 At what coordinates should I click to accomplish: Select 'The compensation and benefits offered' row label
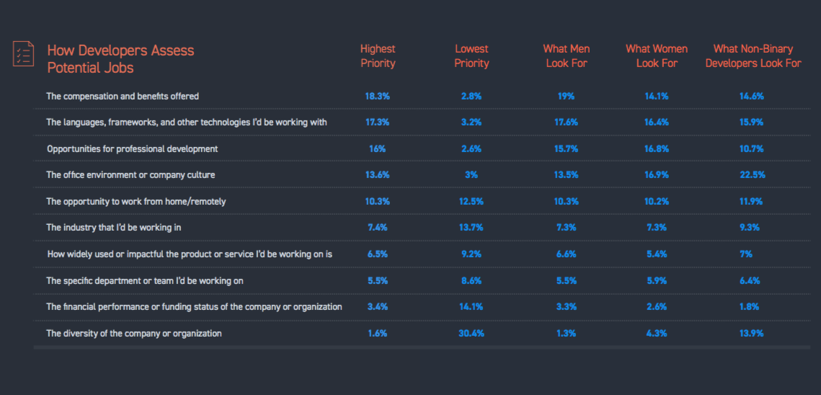[x=123, y=96]
